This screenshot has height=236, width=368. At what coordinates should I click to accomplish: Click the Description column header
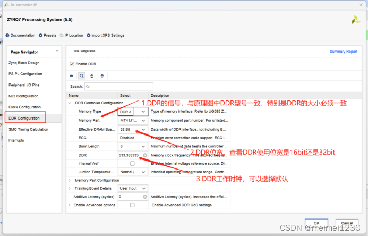coord(160,95)
